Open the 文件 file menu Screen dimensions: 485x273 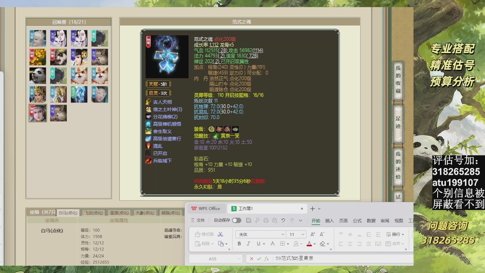[x=197, y=220]
